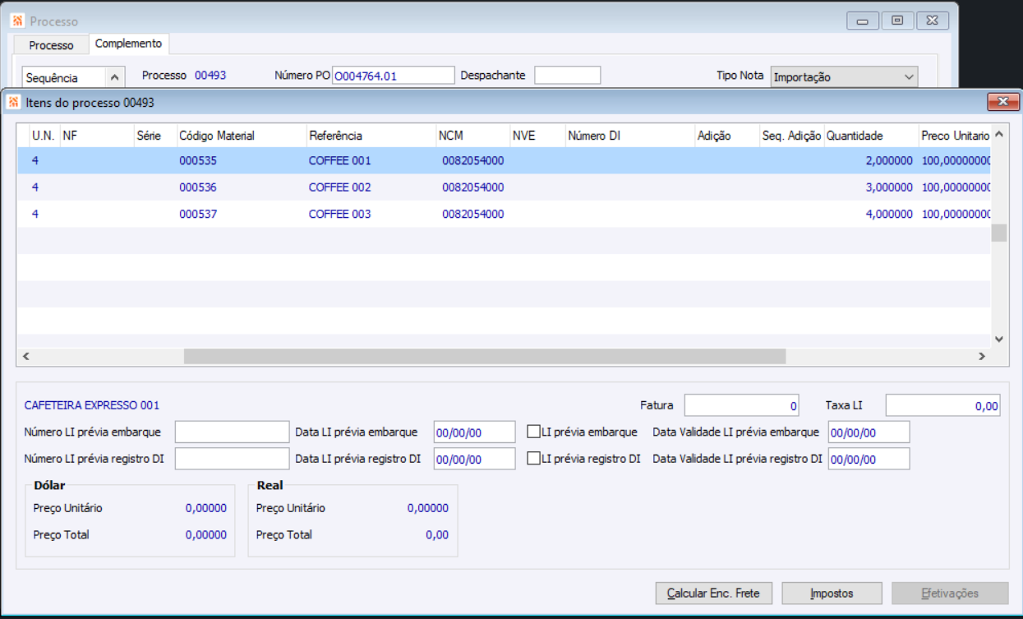Select the Complemento tab

[128, 44]
